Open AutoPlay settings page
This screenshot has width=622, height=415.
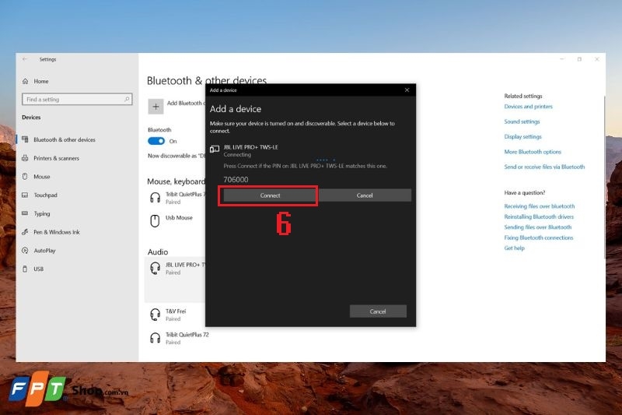(x=44, y=251)
